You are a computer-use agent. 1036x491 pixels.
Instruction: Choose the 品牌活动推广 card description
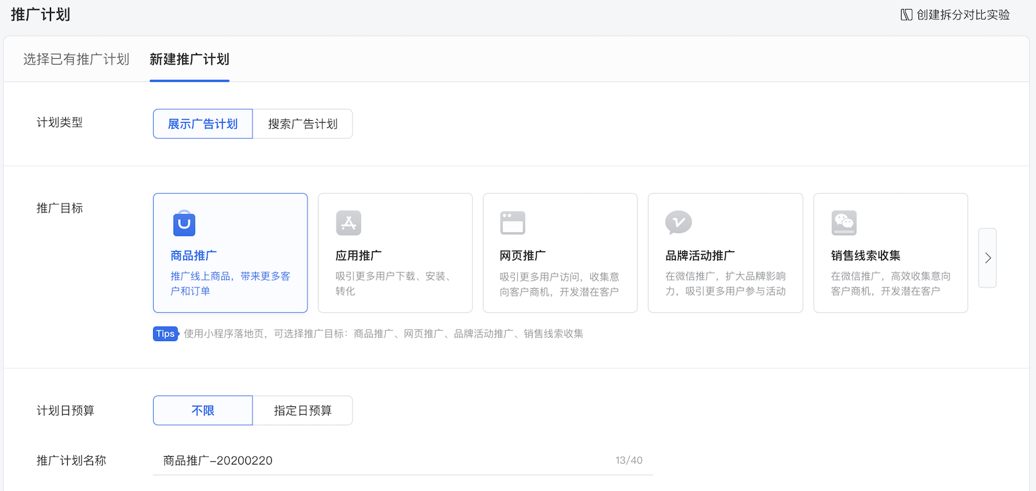point(725,284)
